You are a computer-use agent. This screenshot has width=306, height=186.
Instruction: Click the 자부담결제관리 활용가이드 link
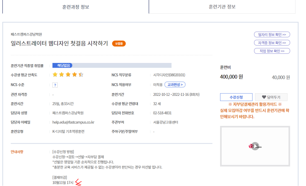pyautogui.click(x=255, y=104)
